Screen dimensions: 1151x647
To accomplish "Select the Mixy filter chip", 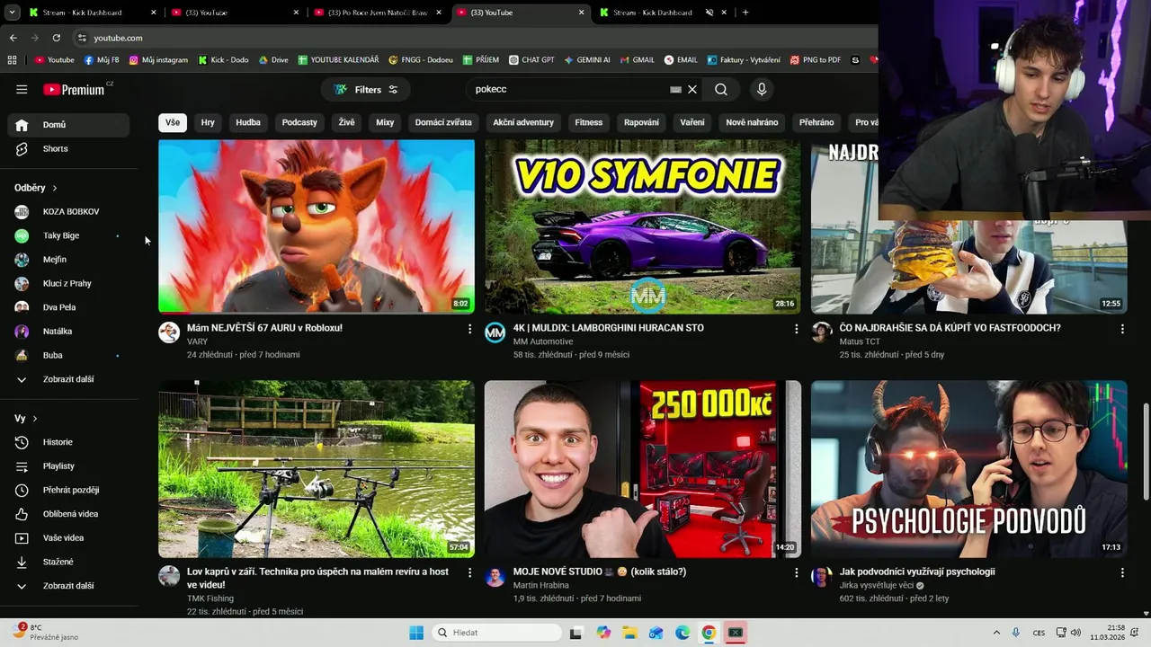I will (x=385, y=122).
